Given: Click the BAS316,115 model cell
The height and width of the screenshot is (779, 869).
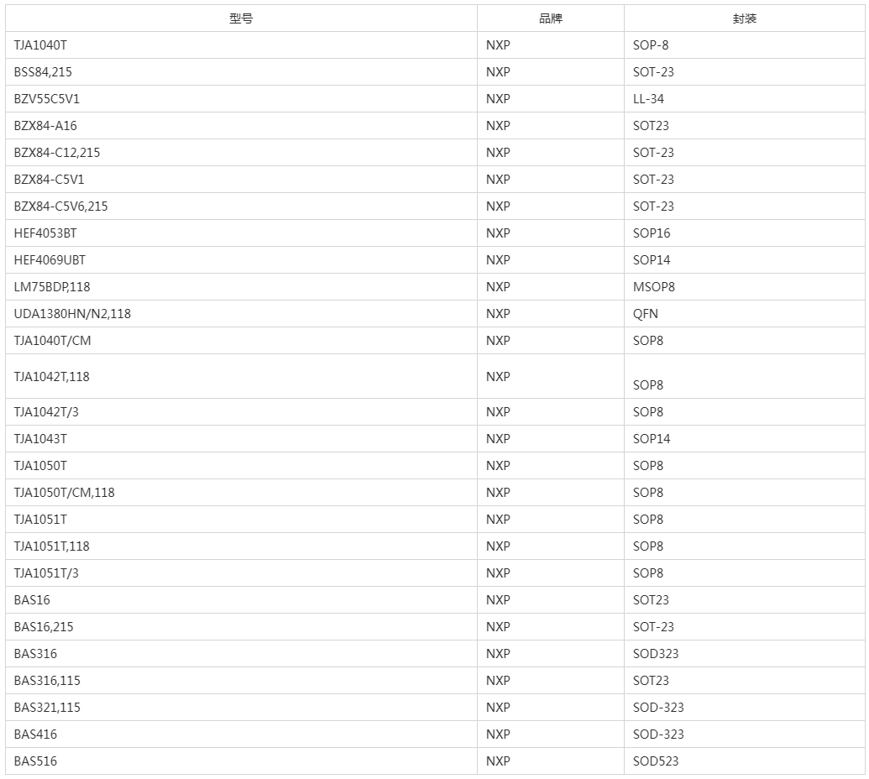Looking at the screenshot, I should [241, 681].
